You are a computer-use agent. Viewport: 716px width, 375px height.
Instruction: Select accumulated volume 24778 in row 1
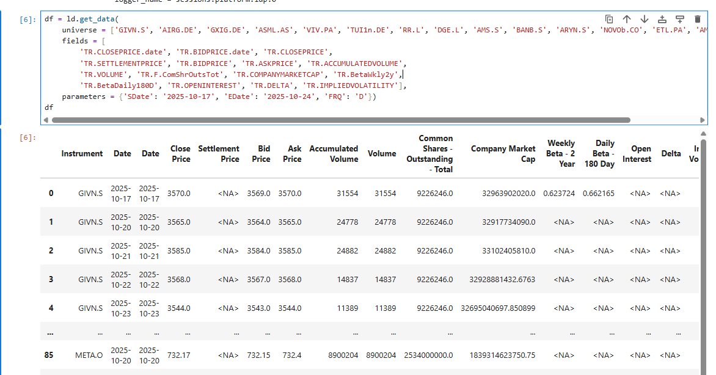348,222
